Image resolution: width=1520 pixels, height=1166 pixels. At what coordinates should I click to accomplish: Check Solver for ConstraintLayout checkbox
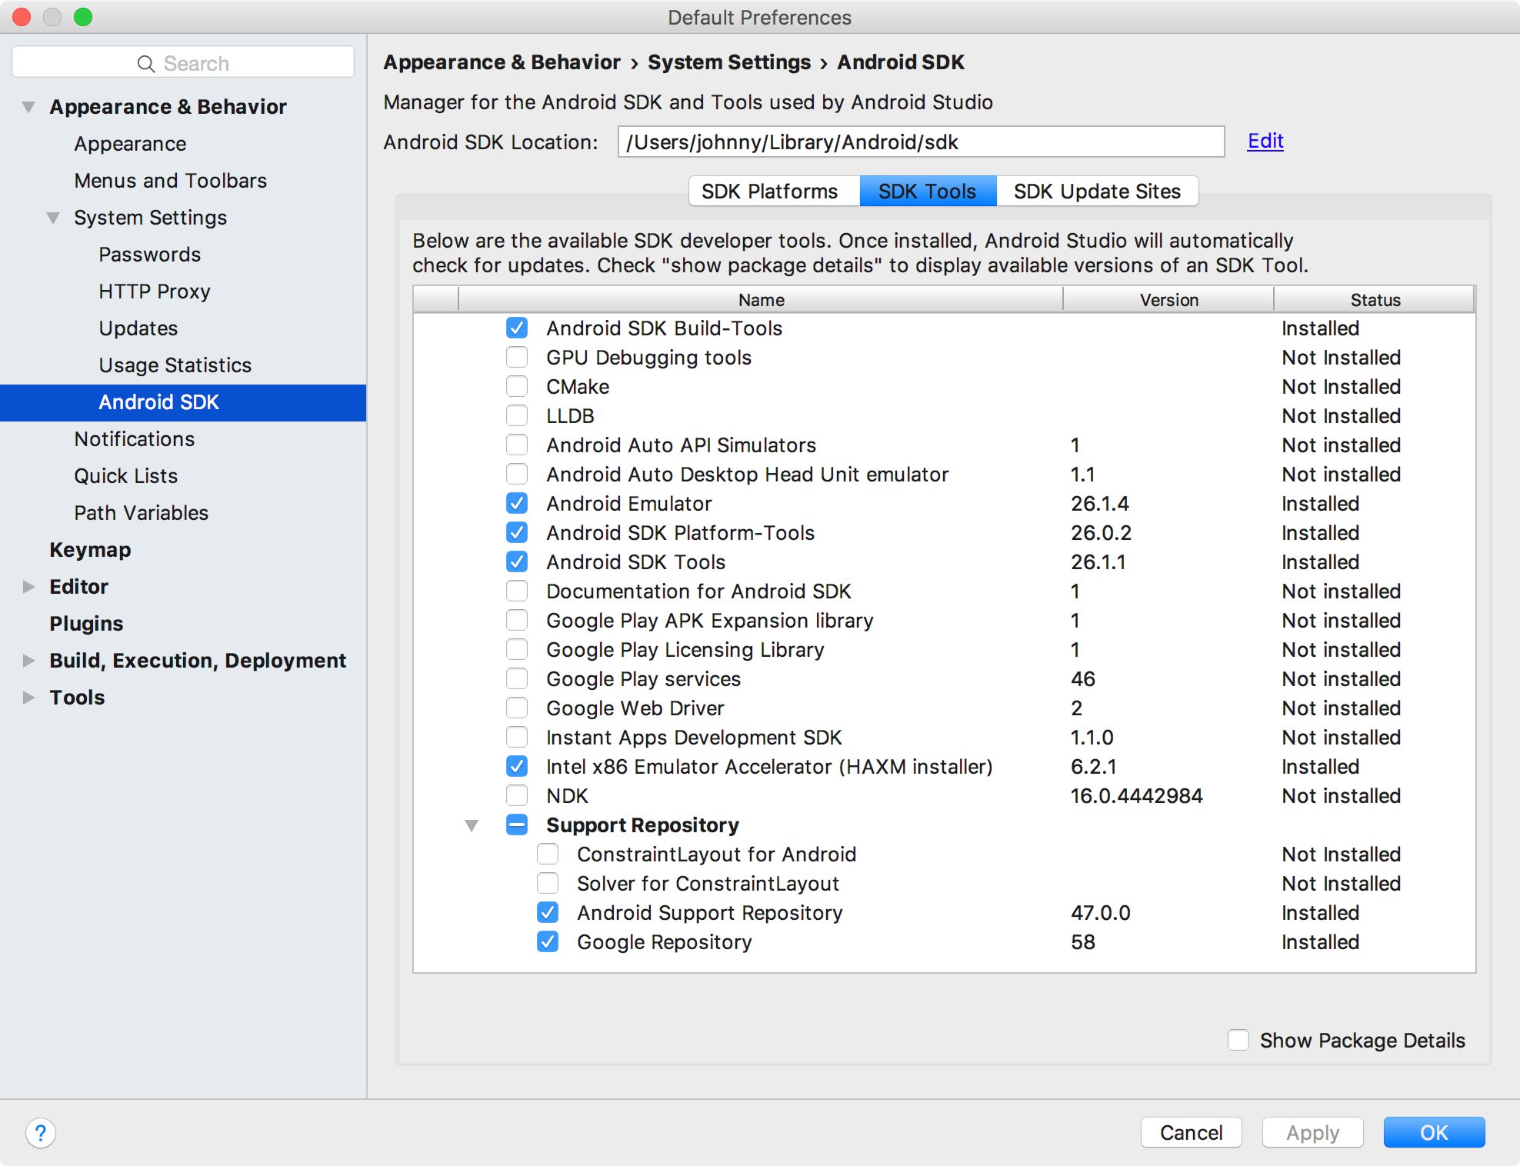(548, 884)
